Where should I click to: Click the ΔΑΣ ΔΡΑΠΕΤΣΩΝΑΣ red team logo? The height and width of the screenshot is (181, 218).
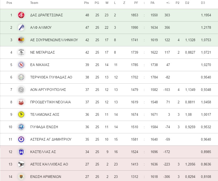pyautogui.click(x=21, y=15)
